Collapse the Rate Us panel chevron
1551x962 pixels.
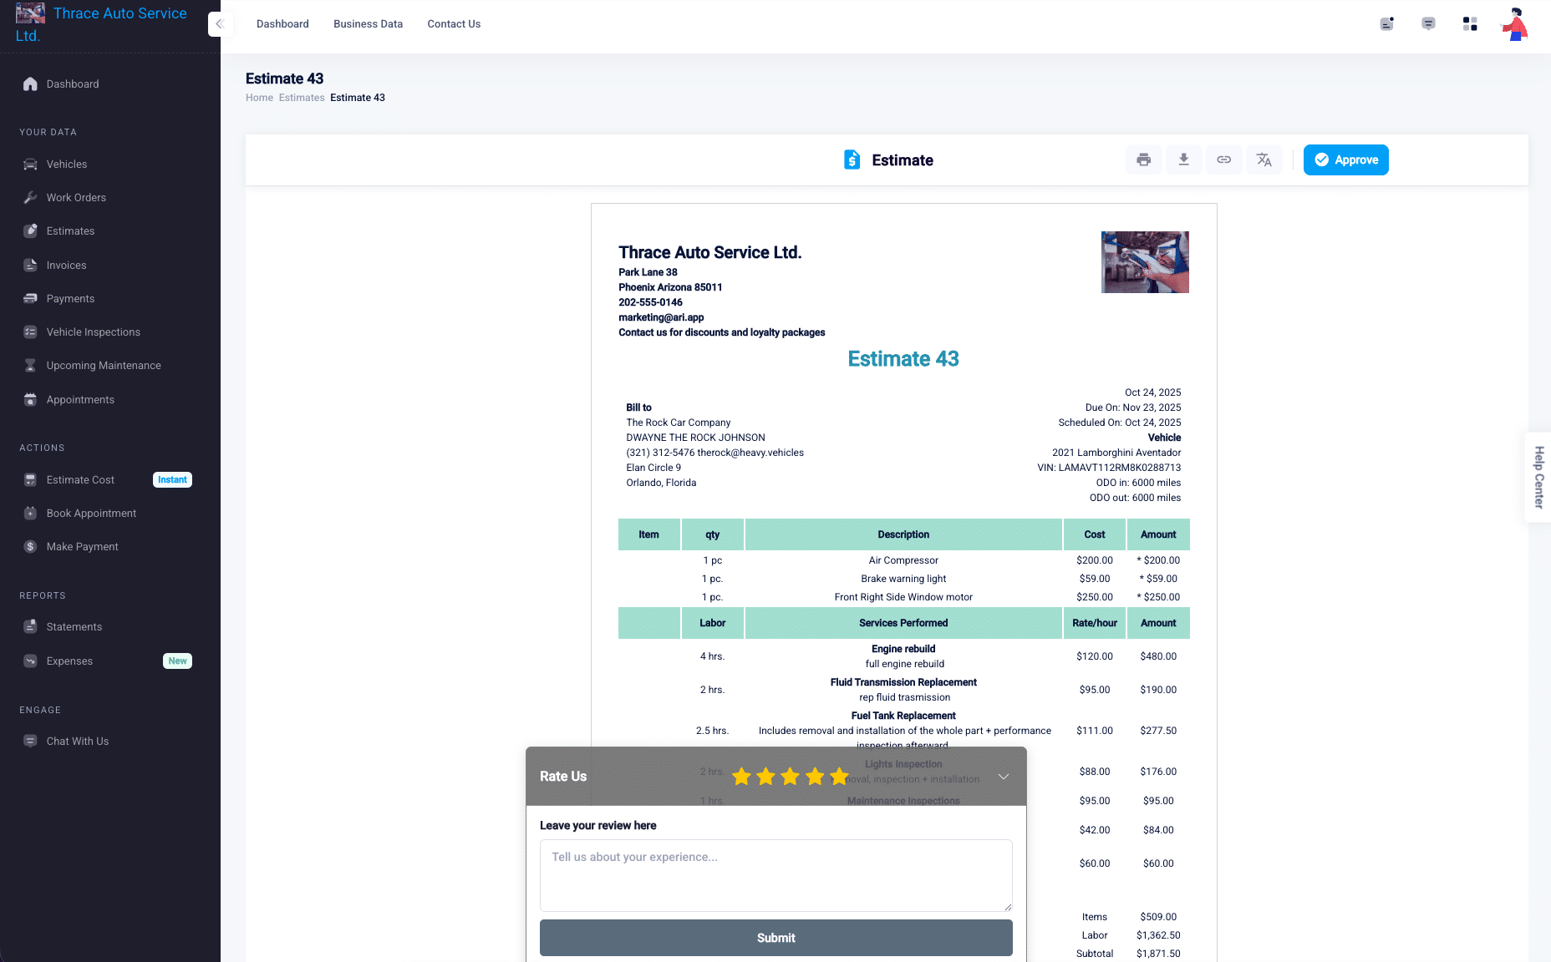1004,777
